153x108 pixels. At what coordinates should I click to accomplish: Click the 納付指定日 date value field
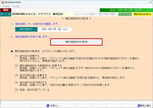click(x=54, y=29)
